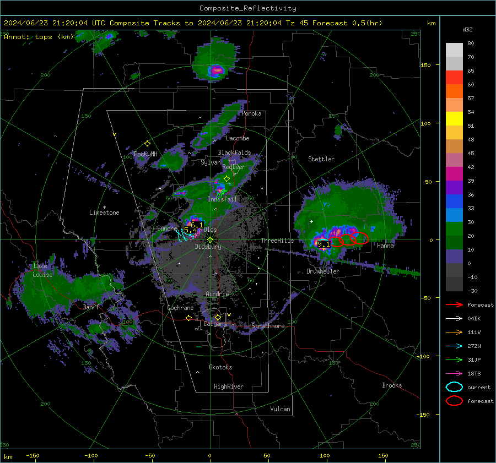
Task: Click the yellow diamond marker near RockyMH
Action: pos(147,144)
